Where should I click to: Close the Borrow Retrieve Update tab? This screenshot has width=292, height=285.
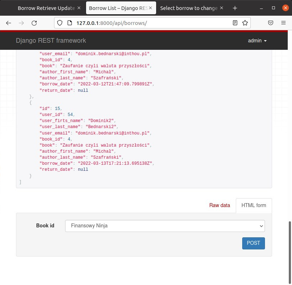(x=79, y=8)
